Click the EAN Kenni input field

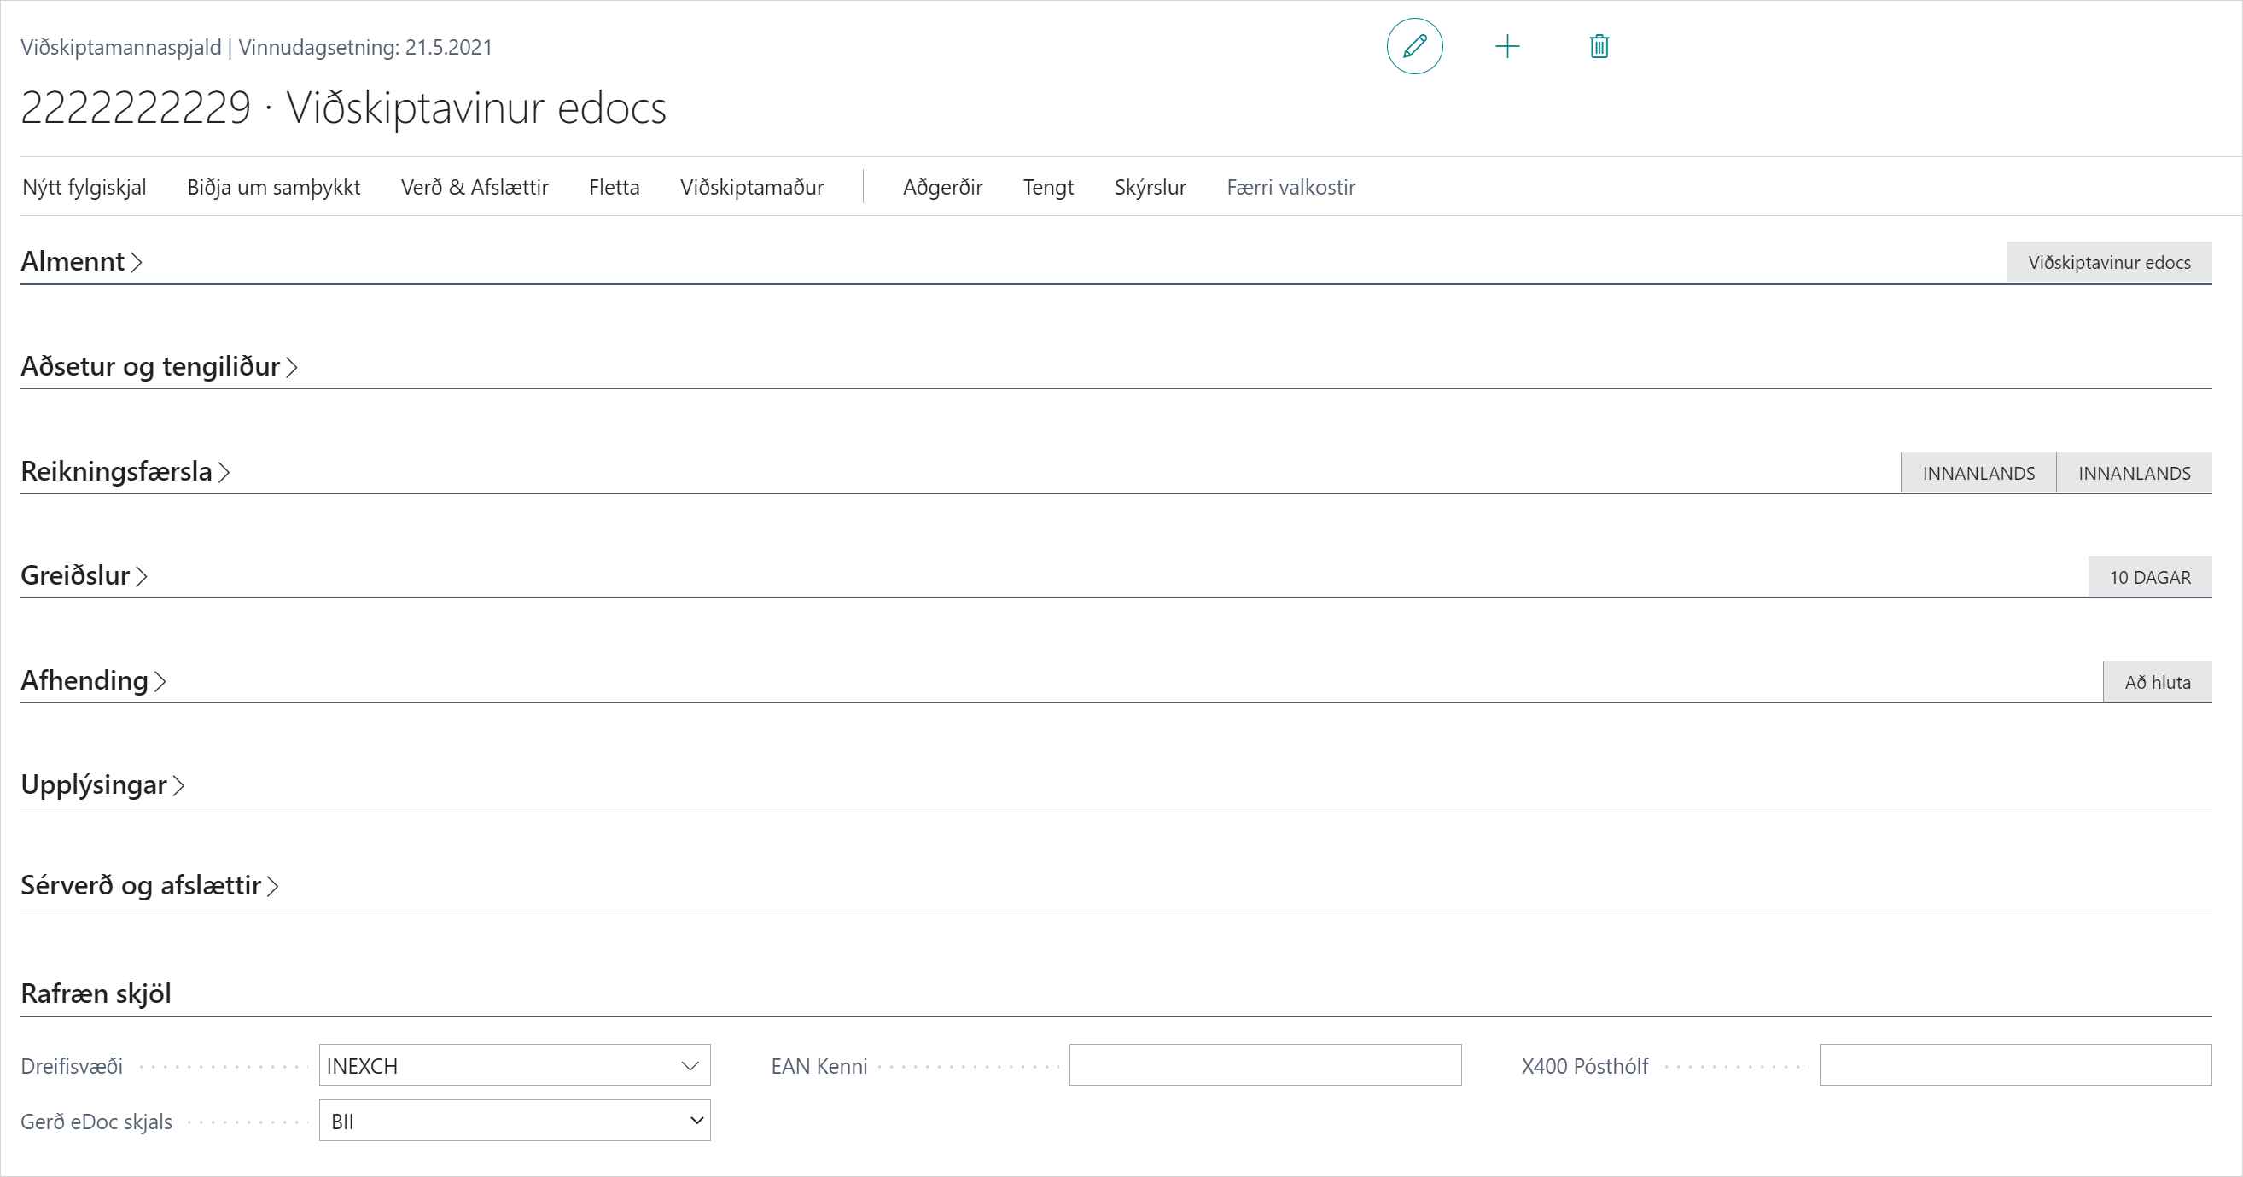coord(1264,1064)
